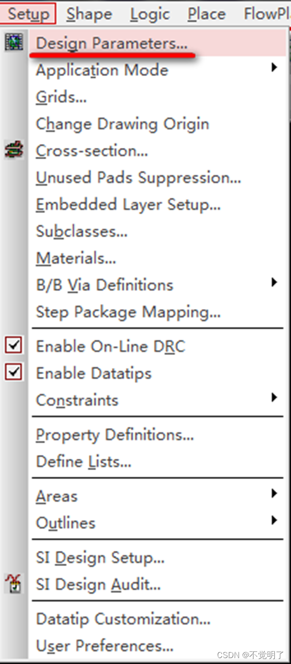Open the Place menu
291x664 pixels.
pos(206,14)
